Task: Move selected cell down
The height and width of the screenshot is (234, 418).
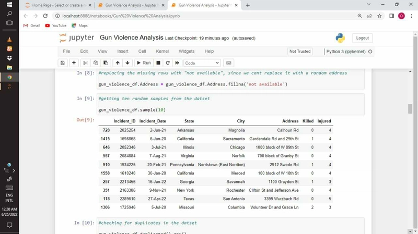Action: click(127, 63)
